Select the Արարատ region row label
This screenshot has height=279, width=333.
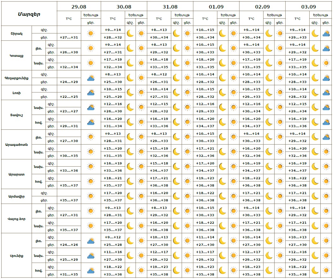[16, 174]
